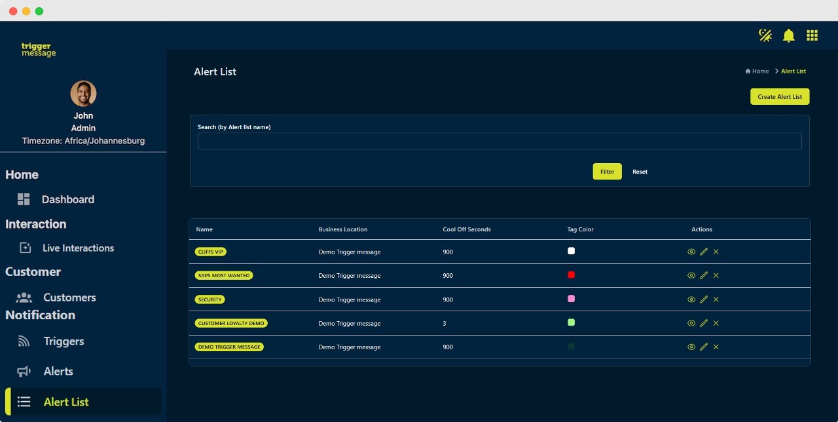The width and height of the screenshot is (838, 422).
Task: Select the red tag color swatch
Action: (x=571, y=275)
